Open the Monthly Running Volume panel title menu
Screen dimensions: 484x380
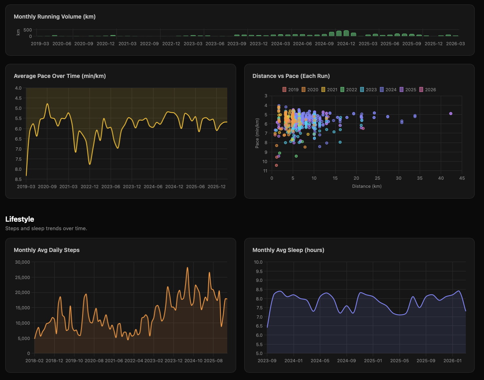55,17
